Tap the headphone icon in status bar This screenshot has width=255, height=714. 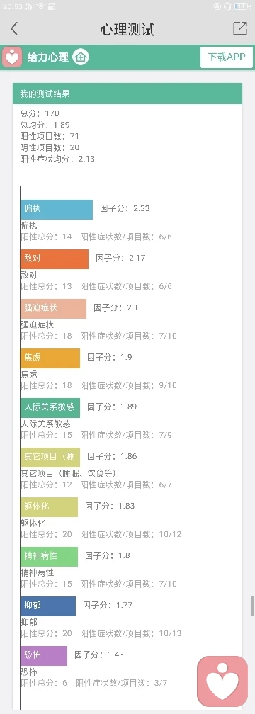(228, 6)
